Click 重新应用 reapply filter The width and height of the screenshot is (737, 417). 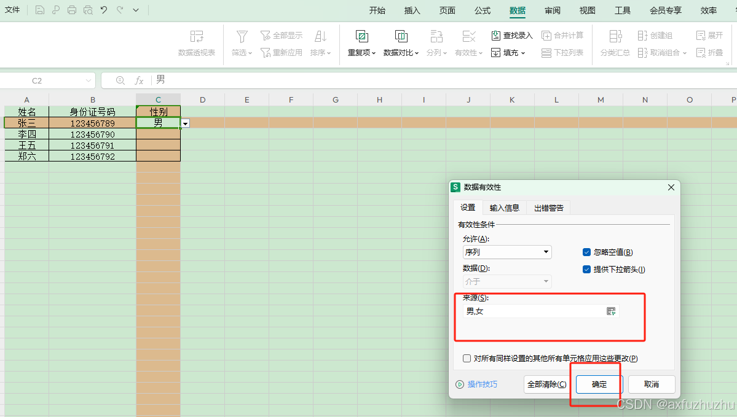point(281,53)
